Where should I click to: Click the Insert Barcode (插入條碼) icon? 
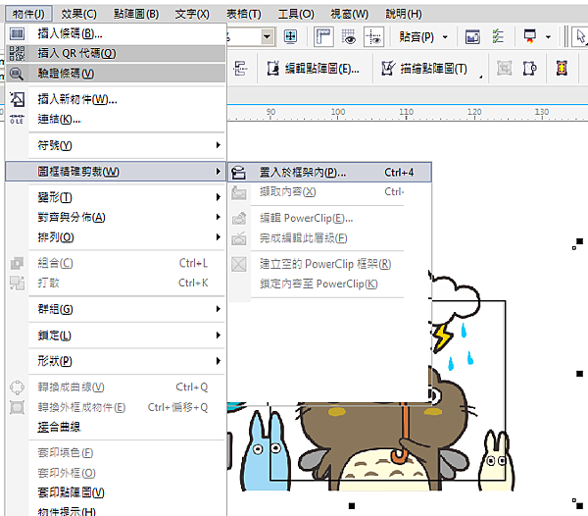coord(17,33)
